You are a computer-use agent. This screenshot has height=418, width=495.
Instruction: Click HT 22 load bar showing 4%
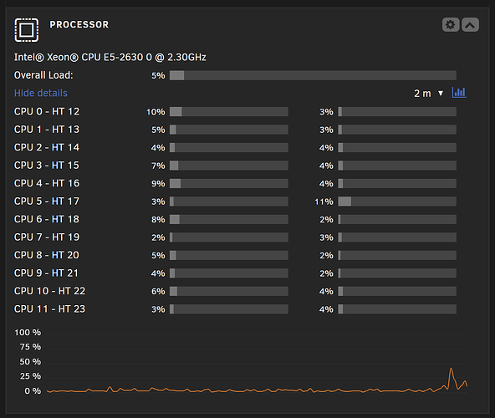click(x=397, y=291)
